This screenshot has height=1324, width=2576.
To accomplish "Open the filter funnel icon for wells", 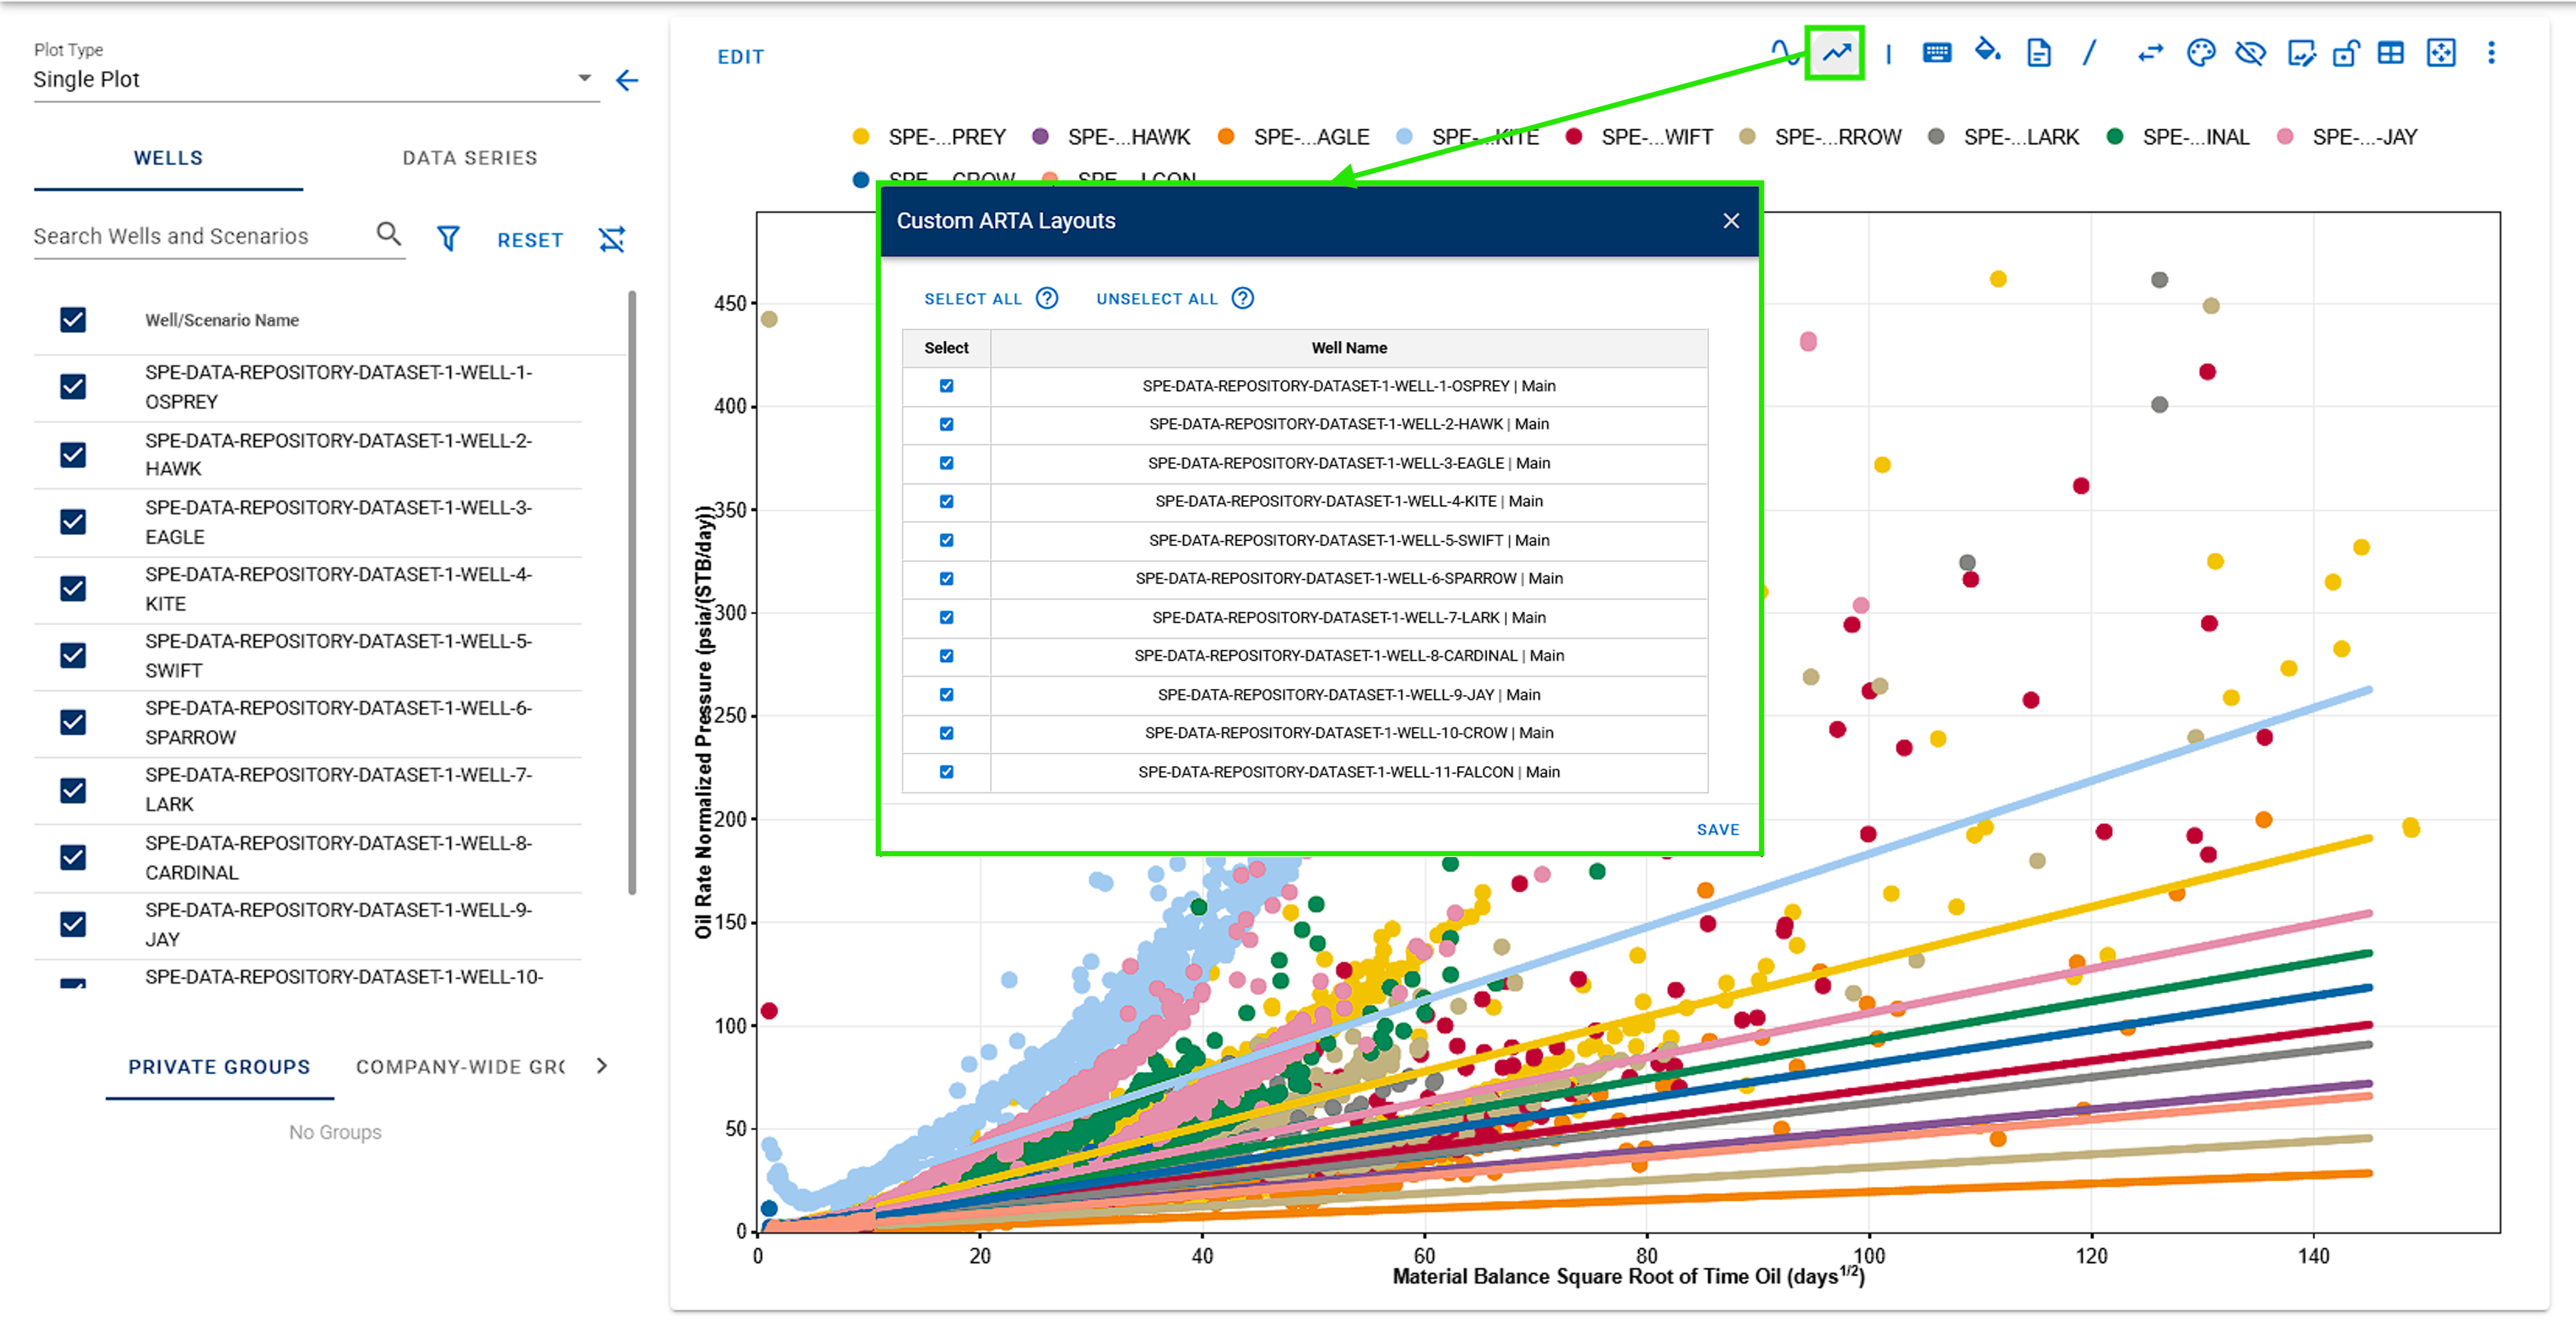I will tap(448, 238).
